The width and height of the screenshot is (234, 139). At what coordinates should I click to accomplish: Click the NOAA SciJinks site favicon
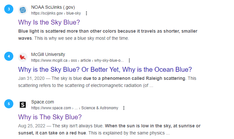tap(22, 10)
